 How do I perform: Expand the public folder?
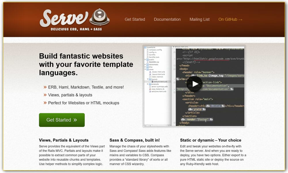145,59
